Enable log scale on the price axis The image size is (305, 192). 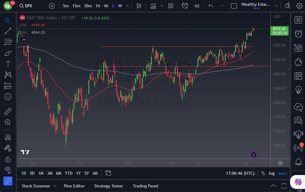tap(271, 173)
